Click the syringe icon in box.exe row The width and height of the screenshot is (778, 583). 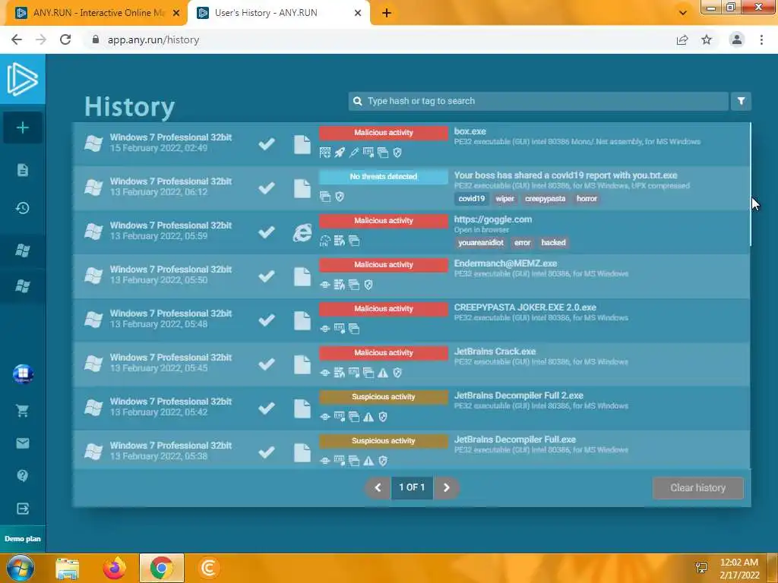point(354,153)
